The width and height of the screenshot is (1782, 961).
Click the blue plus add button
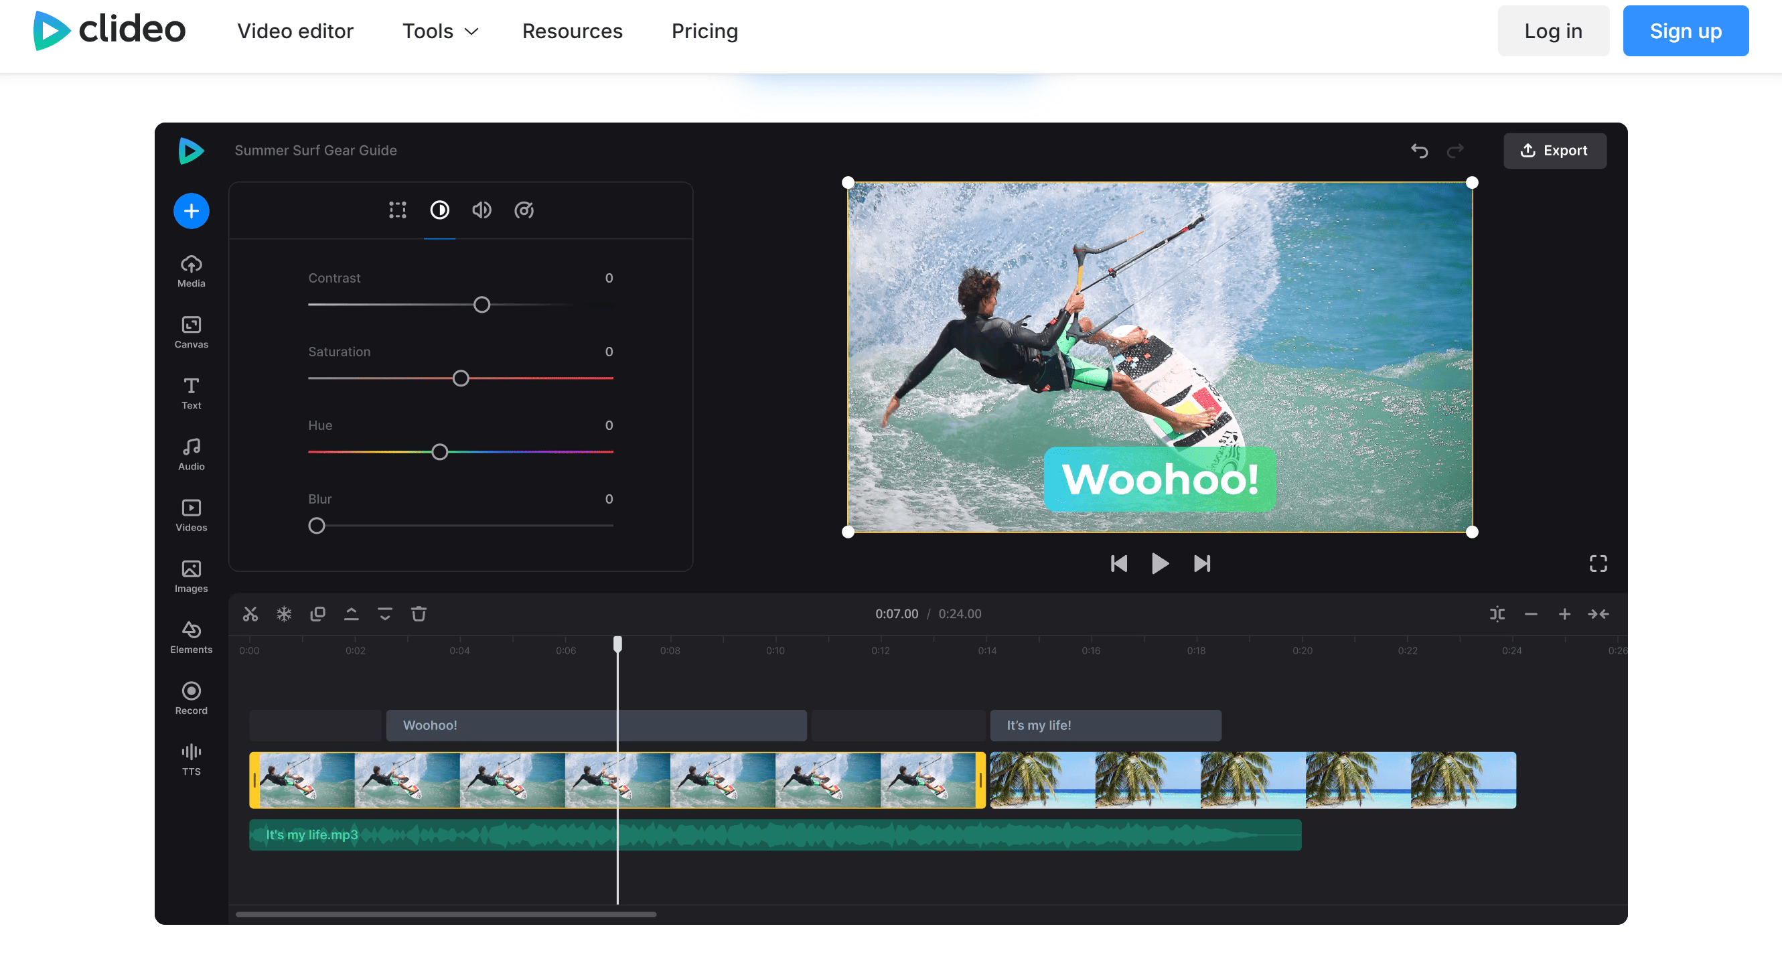191,211
